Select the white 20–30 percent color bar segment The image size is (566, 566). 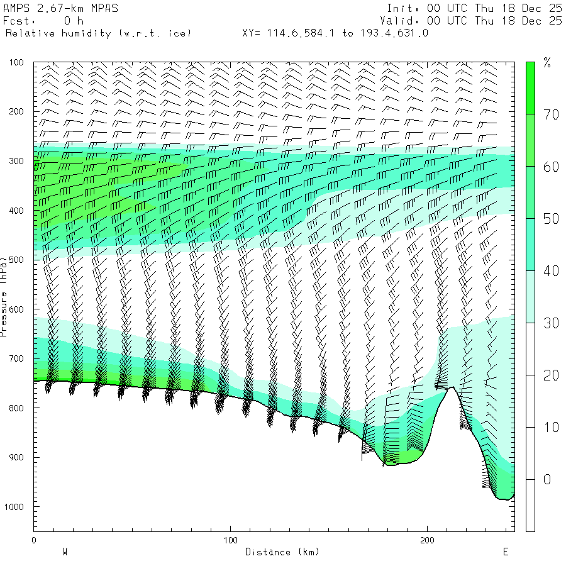point(530,349)
